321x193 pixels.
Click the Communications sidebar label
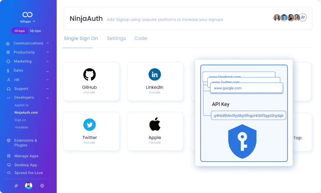[x=28, y=43]
